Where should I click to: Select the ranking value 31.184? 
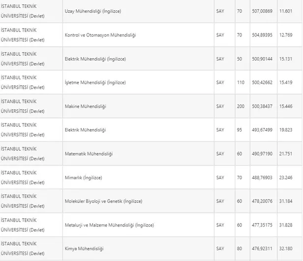285,201
